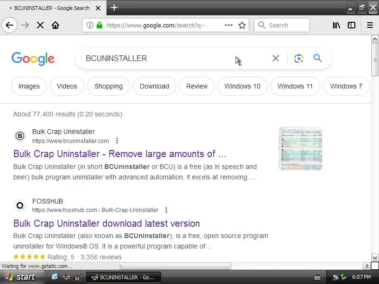Close the BCUNINSTALLER Google Search tab
This screenshot has width=379, height=284.
[98, 8]
